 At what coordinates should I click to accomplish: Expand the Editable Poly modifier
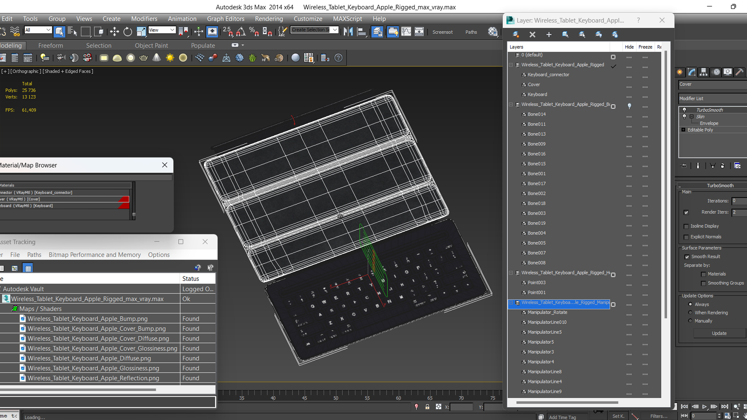pos(684,130)
